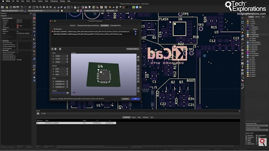The height and width of the screenshot is (151, 269).
Task: Click the Refresh view icon
Action: click(34, 8)
